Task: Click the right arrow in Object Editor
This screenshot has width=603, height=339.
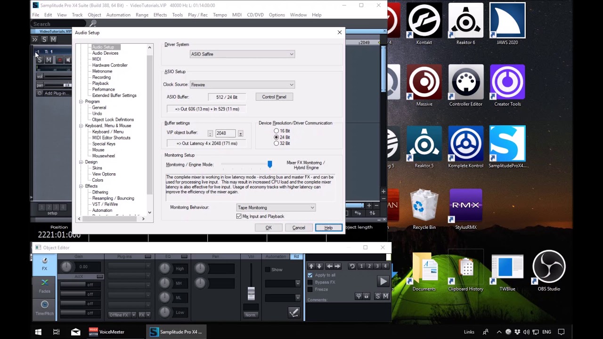Action: tap(337, 266)
